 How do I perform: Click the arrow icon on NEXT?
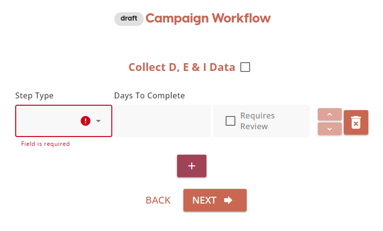click(228, 200)
